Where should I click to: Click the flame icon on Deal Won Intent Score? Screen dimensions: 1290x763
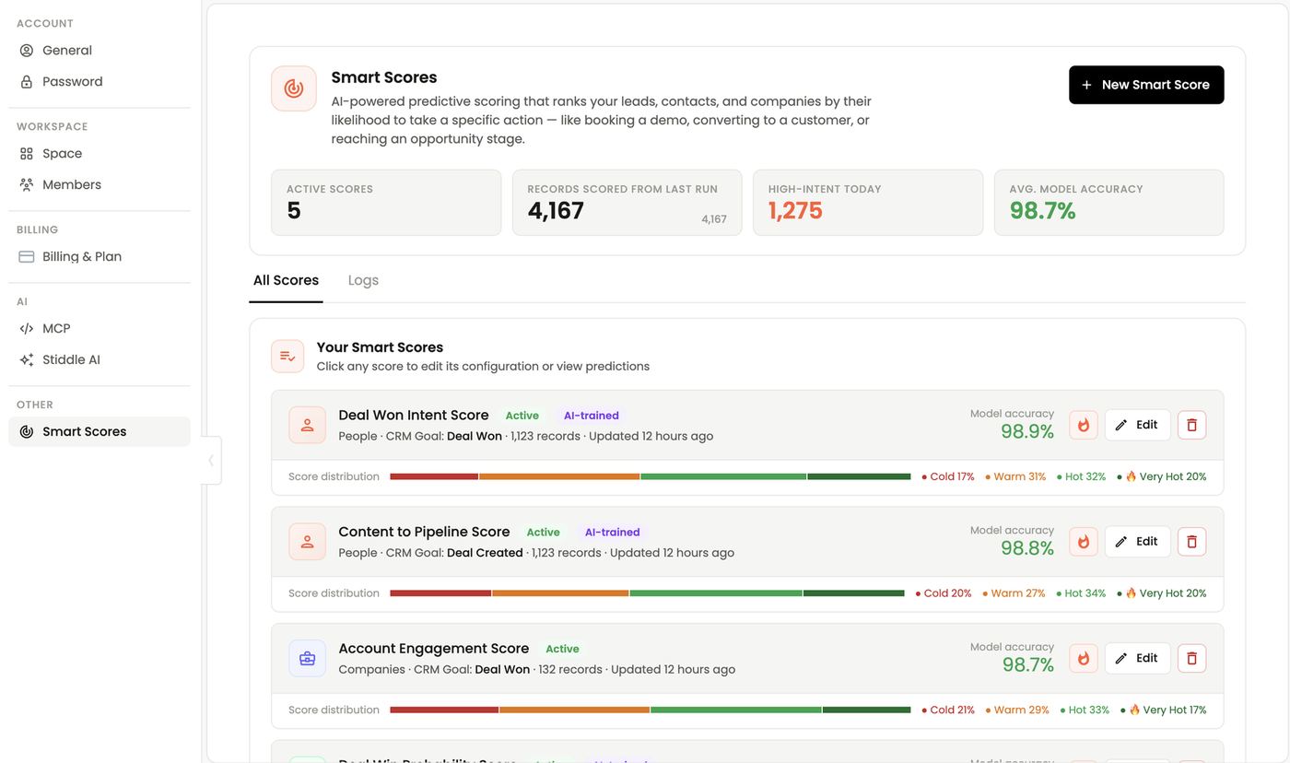coord(1084,425)
